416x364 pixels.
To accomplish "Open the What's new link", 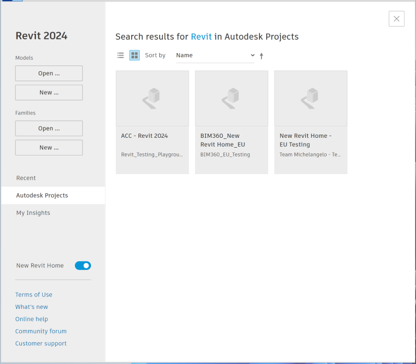I will 32,307.
